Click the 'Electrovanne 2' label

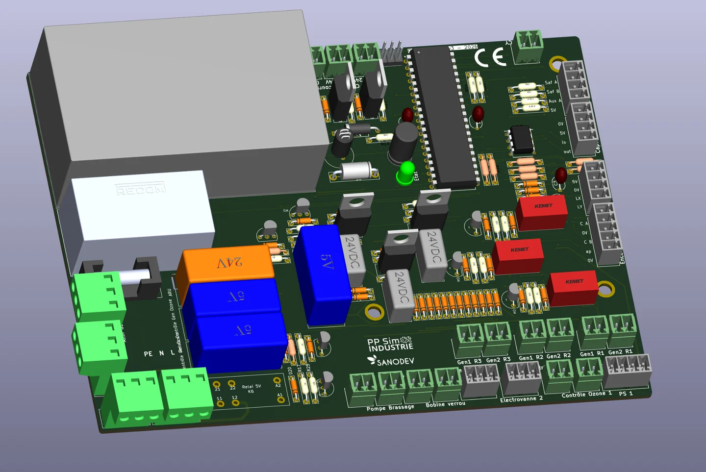pos(521,399)
